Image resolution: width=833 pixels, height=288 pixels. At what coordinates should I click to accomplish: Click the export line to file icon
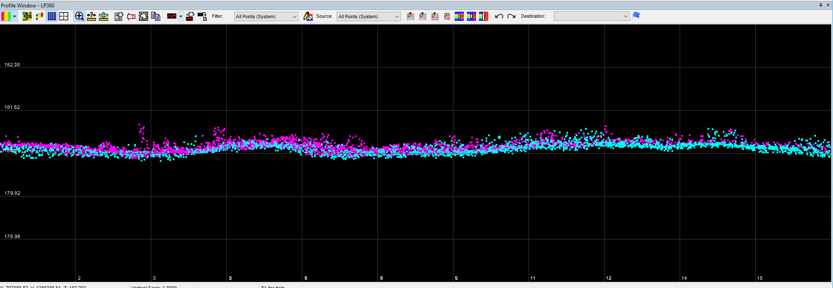tap(202, 16)
